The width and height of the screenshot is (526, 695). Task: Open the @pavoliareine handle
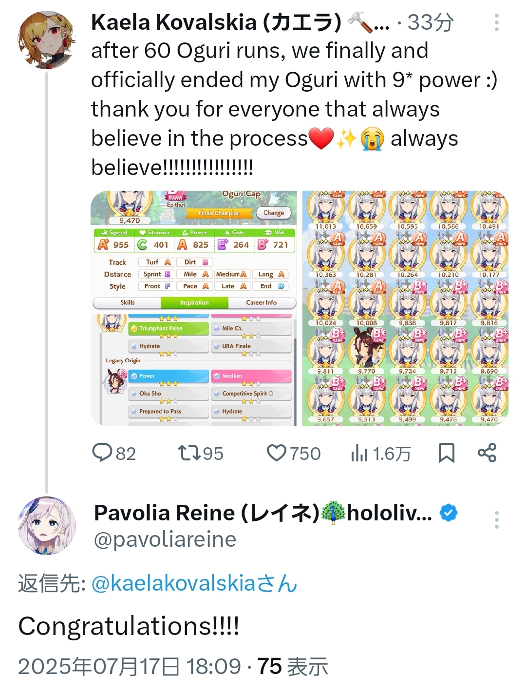[165, 539]
